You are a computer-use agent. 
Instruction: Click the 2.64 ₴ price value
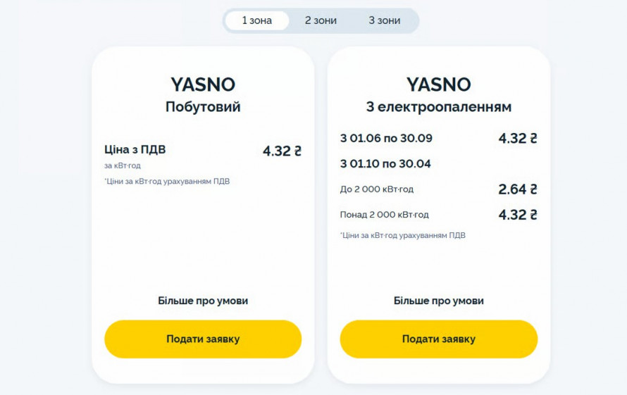[517, 189]
